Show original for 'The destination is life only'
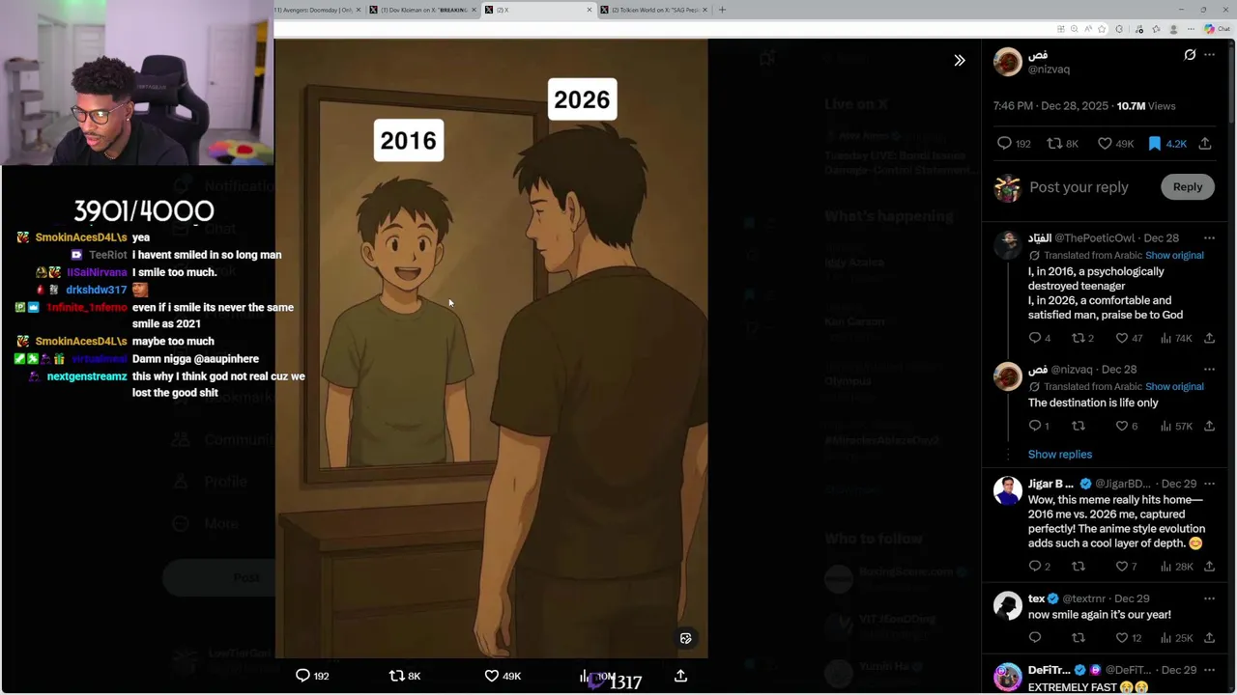The width and height of the screenshot is (1237, 695). 1174,387
